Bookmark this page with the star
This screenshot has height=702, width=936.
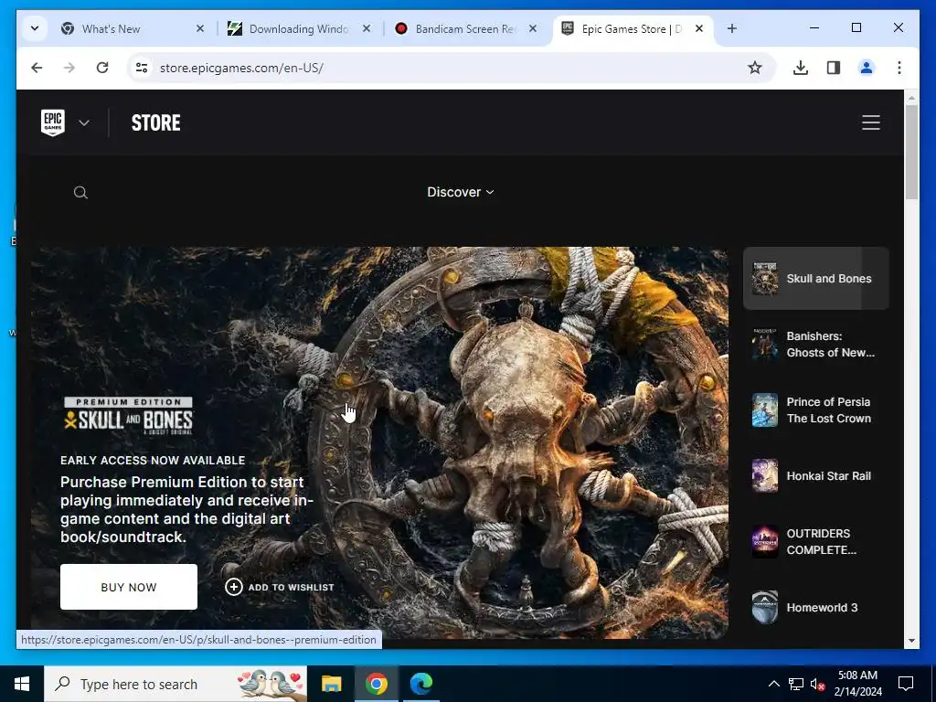(754, 68)
